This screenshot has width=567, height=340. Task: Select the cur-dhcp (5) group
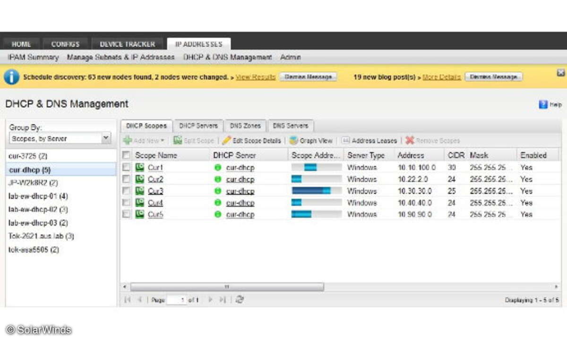[x=61, y=169]
